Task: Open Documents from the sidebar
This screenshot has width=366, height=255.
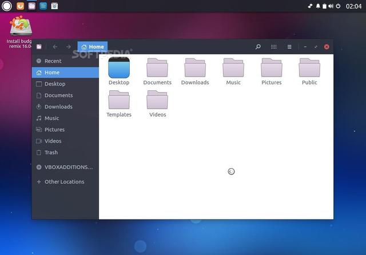Action: [x=58, y=95]
